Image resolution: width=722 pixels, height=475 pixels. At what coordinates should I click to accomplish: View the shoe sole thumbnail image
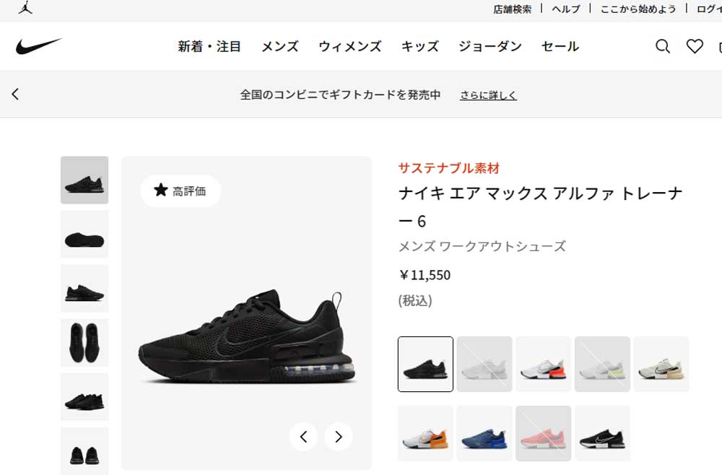tap(84, 235)
